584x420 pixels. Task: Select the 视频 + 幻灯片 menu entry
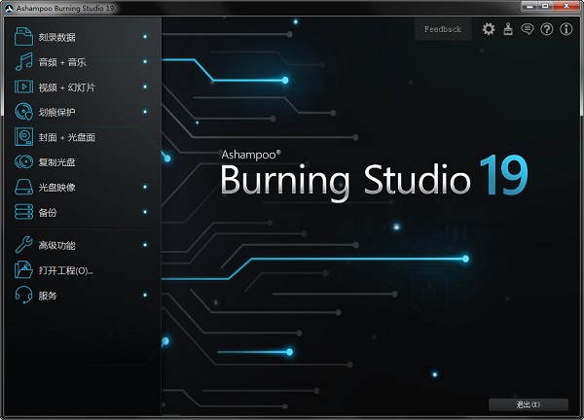click(82, 87)
